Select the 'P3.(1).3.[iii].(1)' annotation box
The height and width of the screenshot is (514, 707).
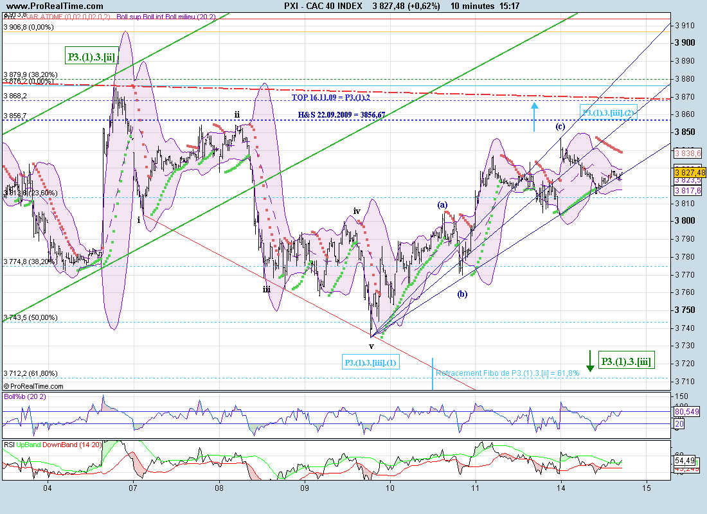[371, 362]
